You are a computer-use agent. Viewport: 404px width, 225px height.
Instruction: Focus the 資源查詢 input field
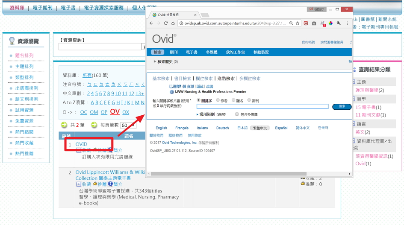pyautogui.click(x=100, y=47)
